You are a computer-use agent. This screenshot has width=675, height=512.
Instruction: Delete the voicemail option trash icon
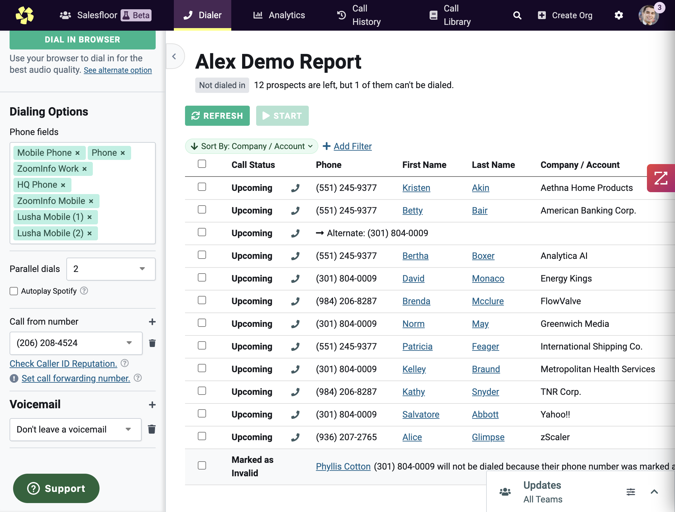click(152, 429)
